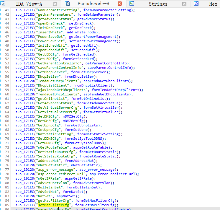Click formGetVirtualSer function
This screenshot has height=210, width=220.
tap(101, 112)
